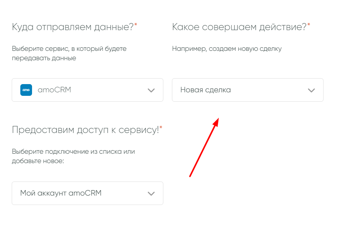Open the Мой аккаунт amoCRM connection dropdown

click(88, 193)
